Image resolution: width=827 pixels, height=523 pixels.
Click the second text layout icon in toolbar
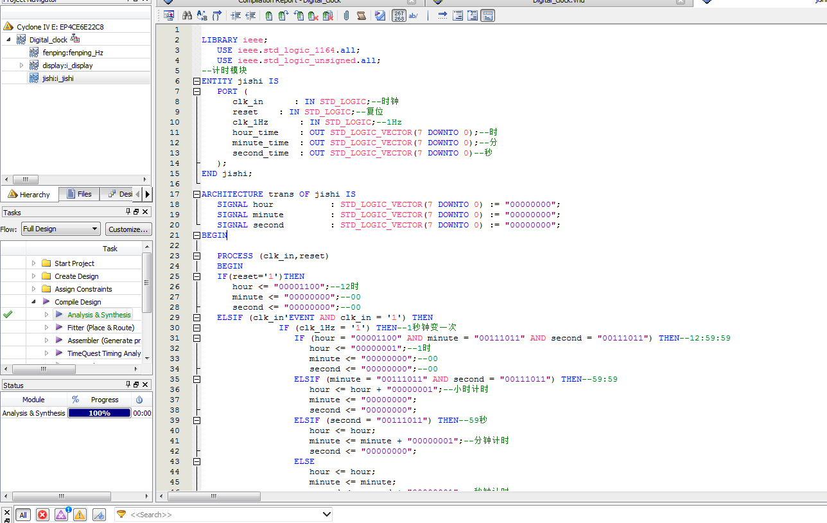point(473,15)
